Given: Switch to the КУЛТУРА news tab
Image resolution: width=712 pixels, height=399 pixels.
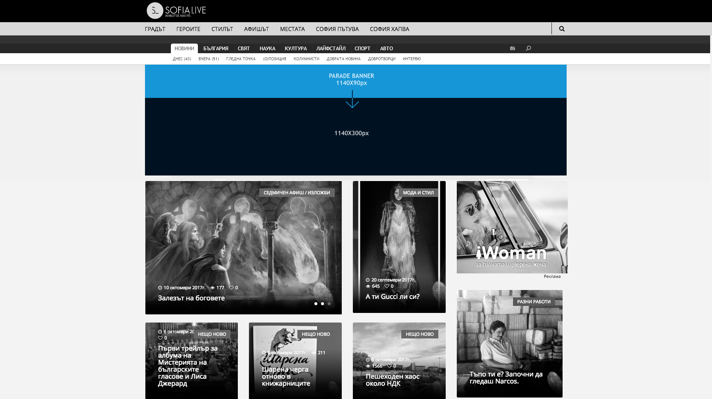Looking at the screenshot, I should (296, 48).
